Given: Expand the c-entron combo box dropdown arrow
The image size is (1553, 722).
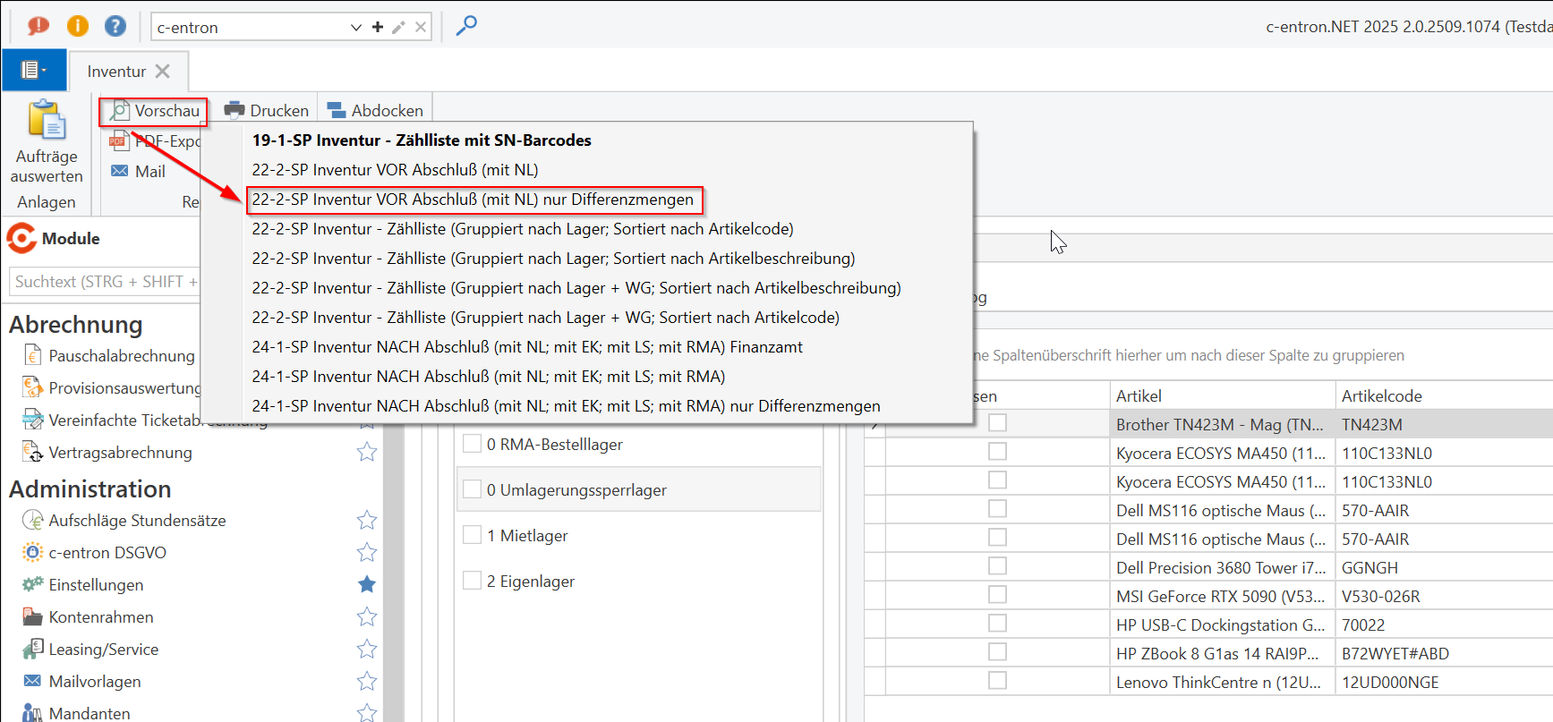Looking at the screenshot, I should [x=355, y=27].
